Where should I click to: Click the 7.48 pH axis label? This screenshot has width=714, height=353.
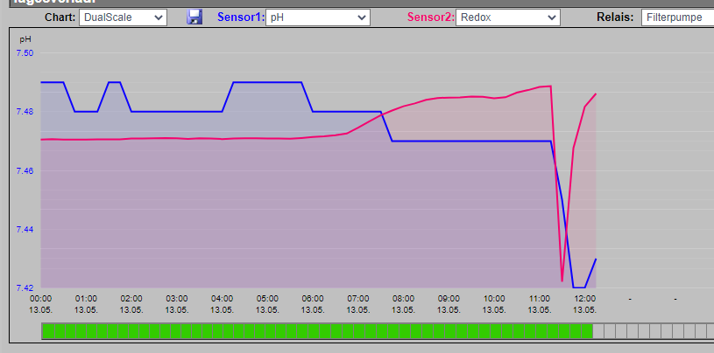25,112
